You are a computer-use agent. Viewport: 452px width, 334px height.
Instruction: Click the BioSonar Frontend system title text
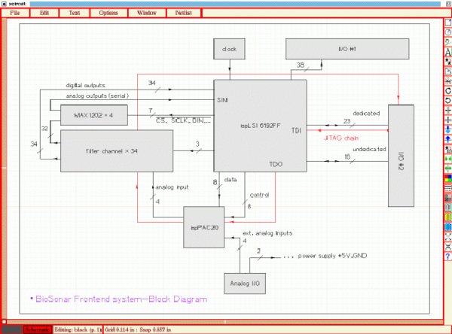(121, 299)
